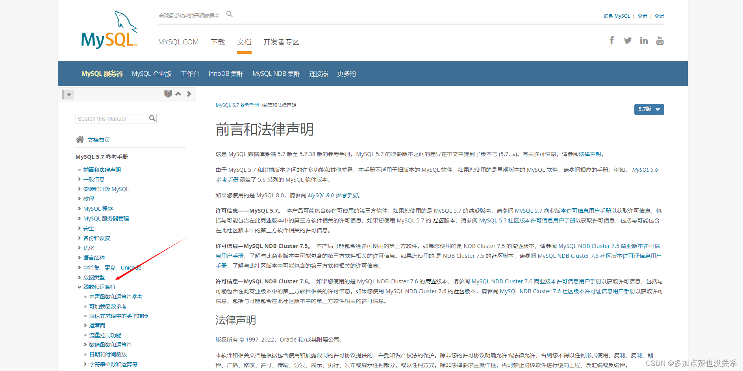
Task: Open the 5.7版 version dropdown
Action: click(x=649, y=109)
